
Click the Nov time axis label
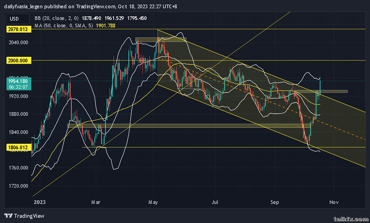(x=334, y=202)
